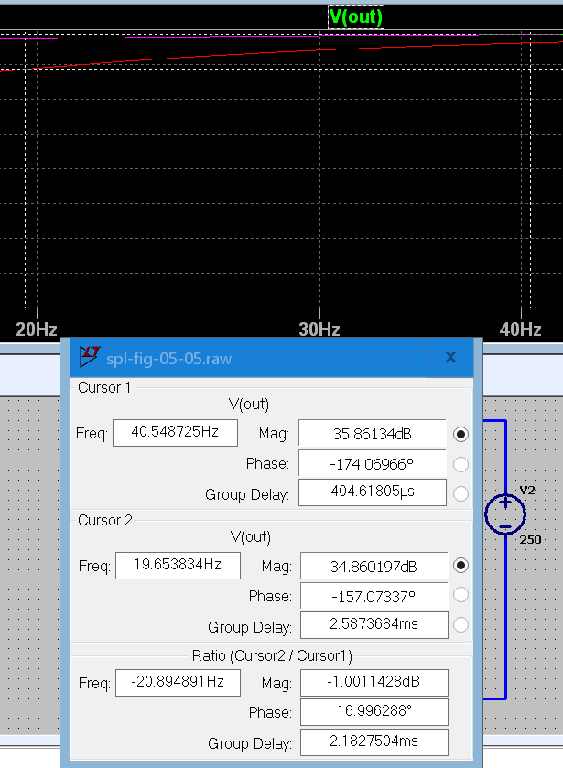Click the V2 voltage source symbol

click(x=504, y=514)
